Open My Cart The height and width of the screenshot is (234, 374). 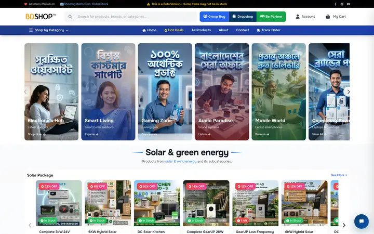pyautogui.click(x=336, y=17)
